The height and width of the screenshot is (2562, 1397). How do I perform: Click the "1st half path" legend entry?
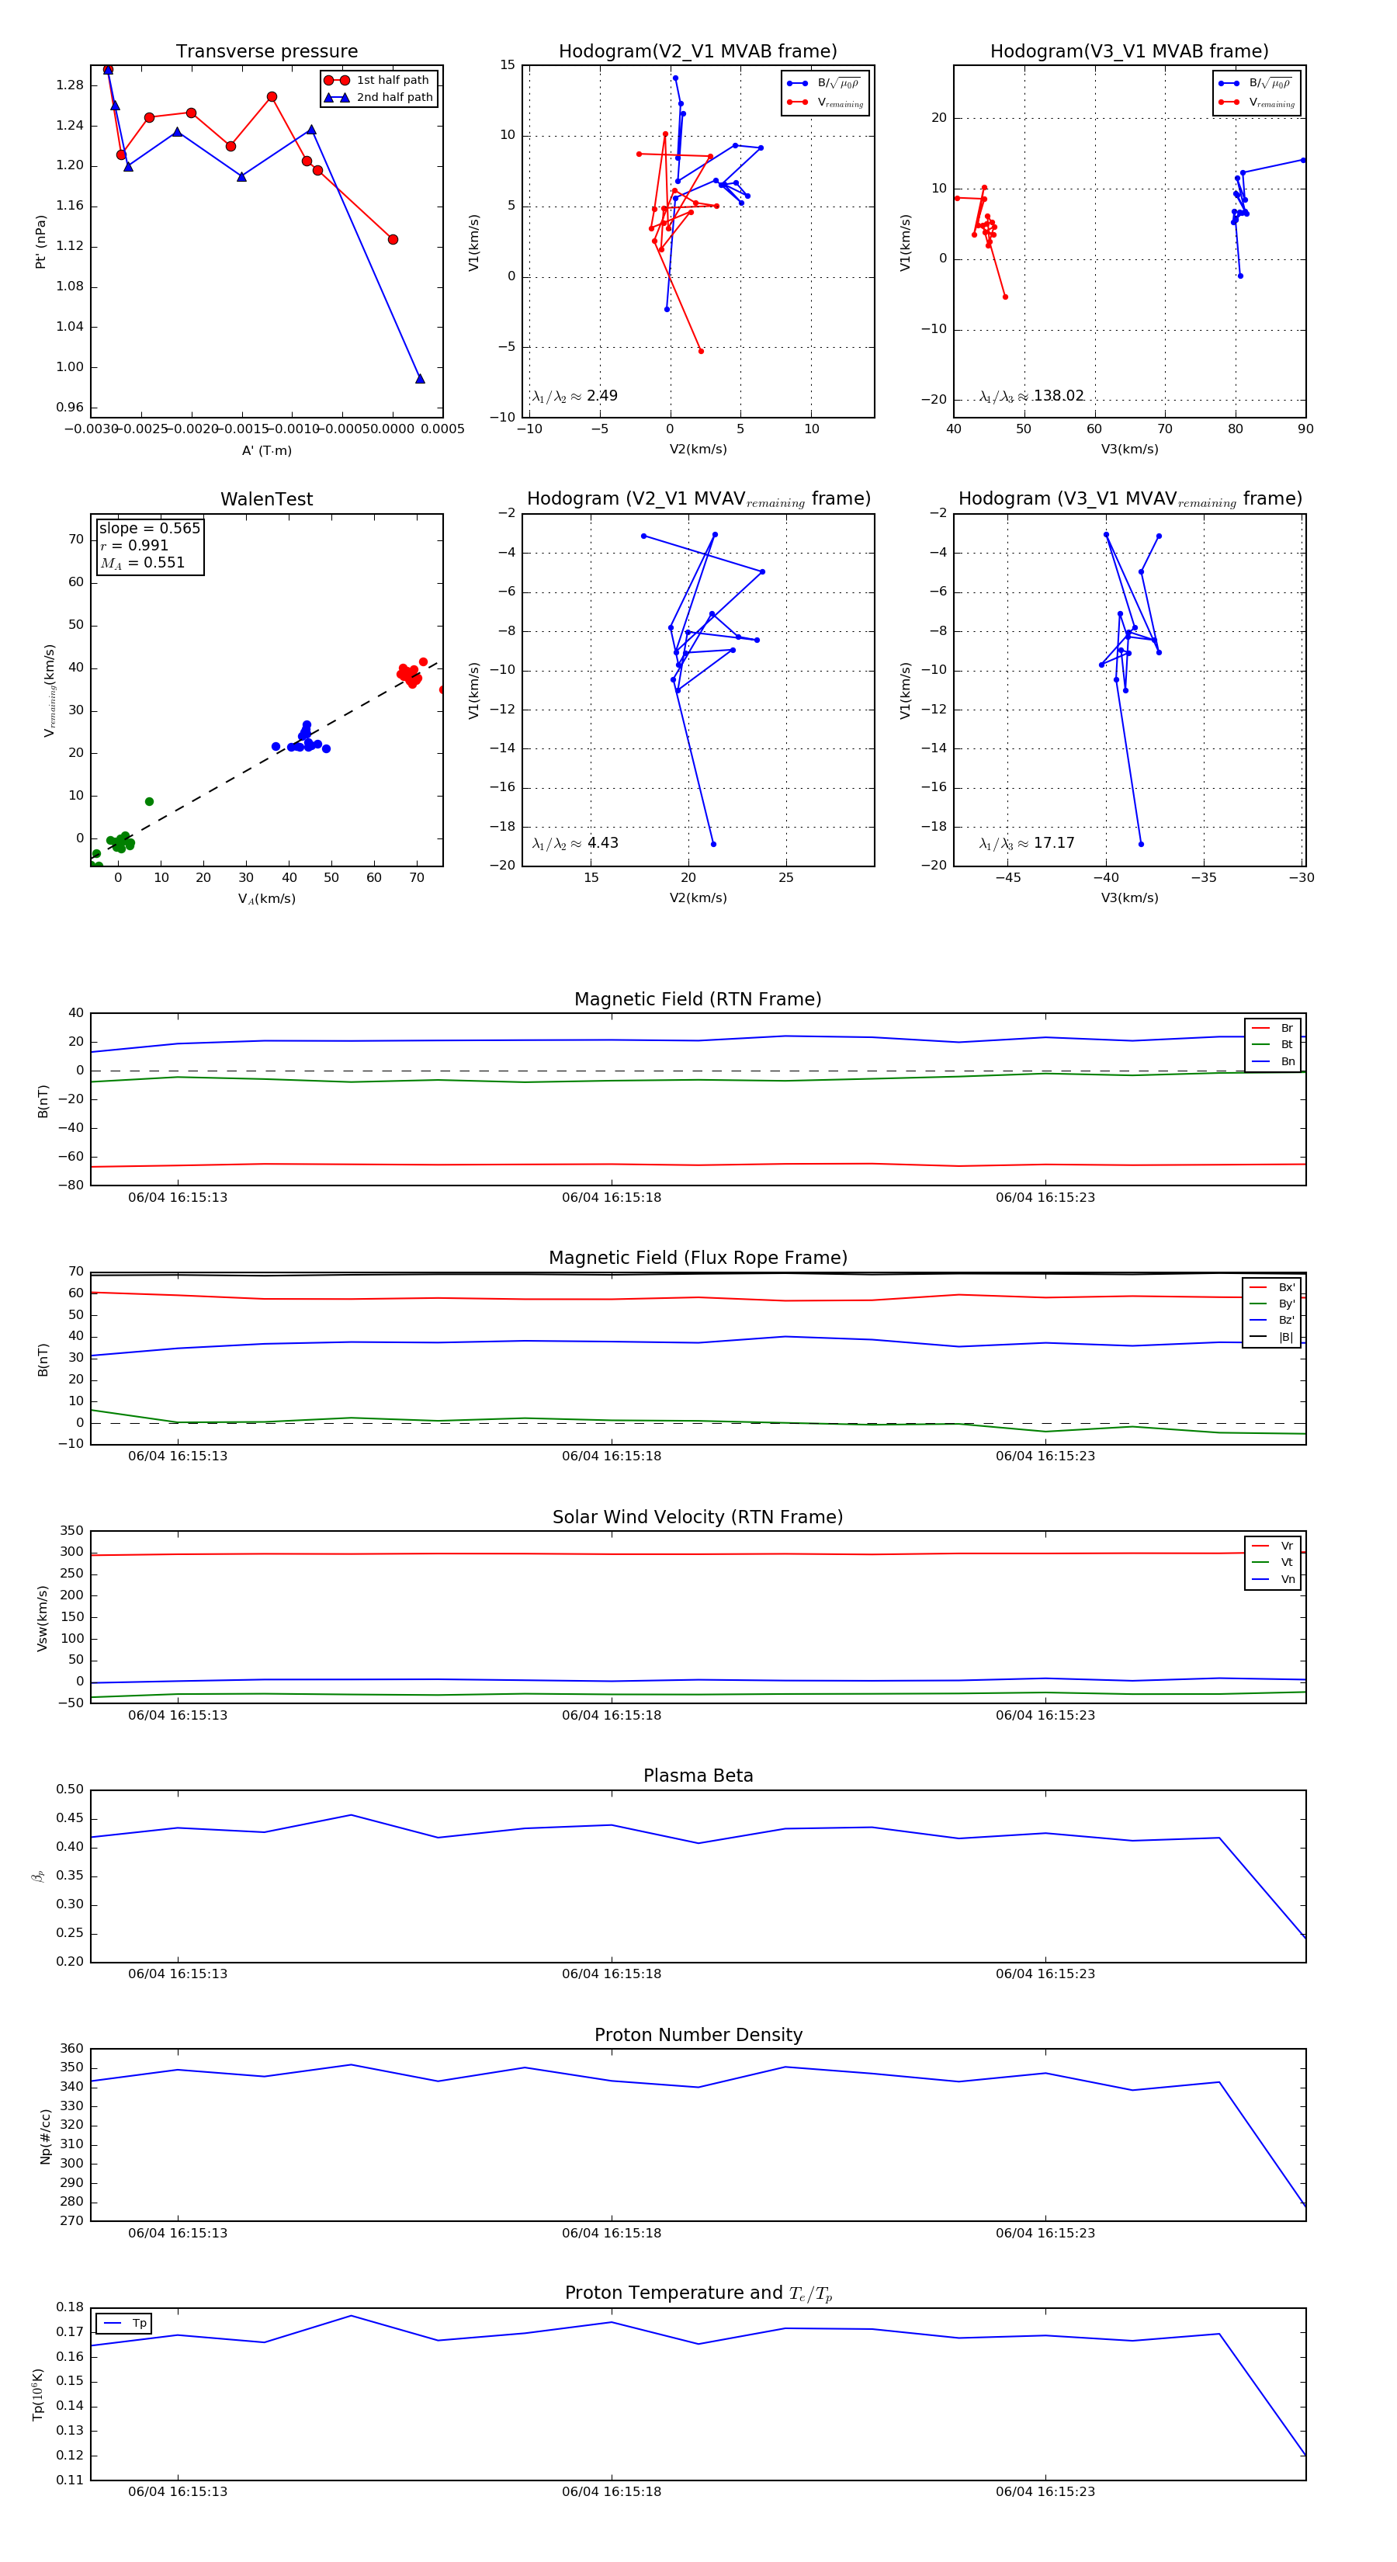pos(378,81)
